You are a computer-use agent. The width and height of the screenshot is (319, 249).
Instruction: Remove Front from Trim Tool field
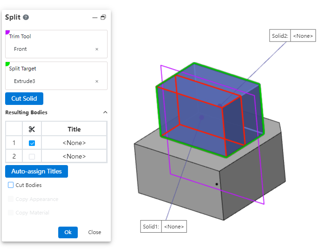tap(97, 49)
